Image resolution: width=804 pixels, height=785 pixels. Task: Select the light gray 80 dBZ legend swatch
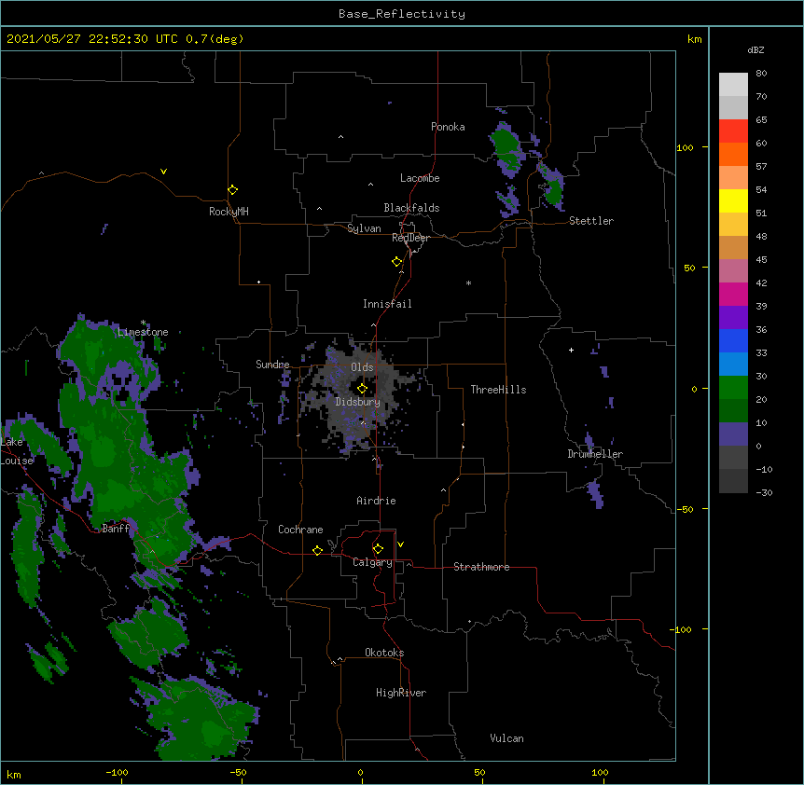pos(733,85)
